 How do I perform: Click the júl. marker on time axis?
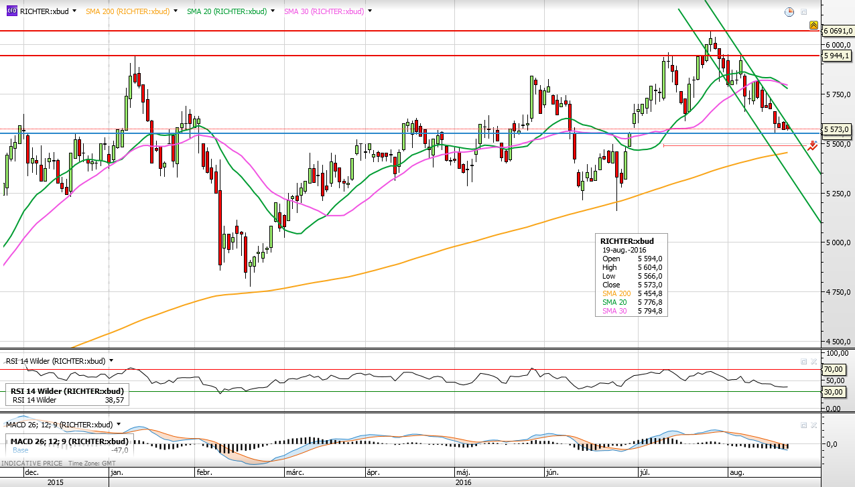click(x=646, y=472)
